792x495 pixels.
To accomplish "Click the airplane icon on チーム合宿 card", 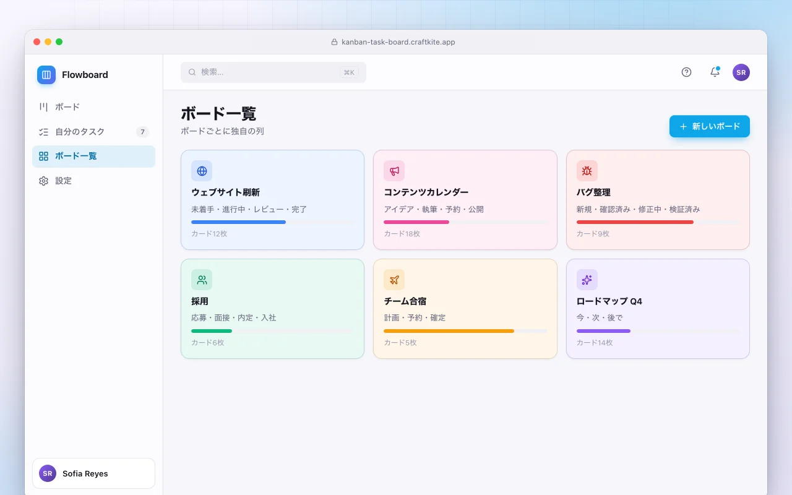I will 394,280.
